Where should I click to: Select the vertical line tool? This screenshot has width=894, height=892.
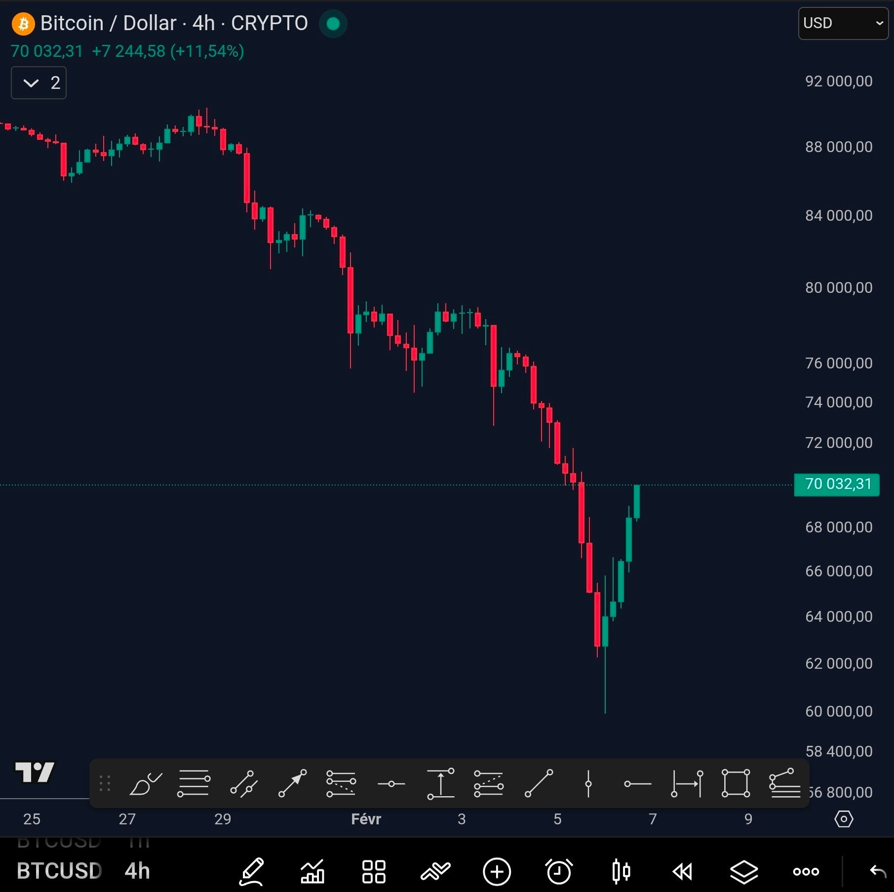point(588,783)
